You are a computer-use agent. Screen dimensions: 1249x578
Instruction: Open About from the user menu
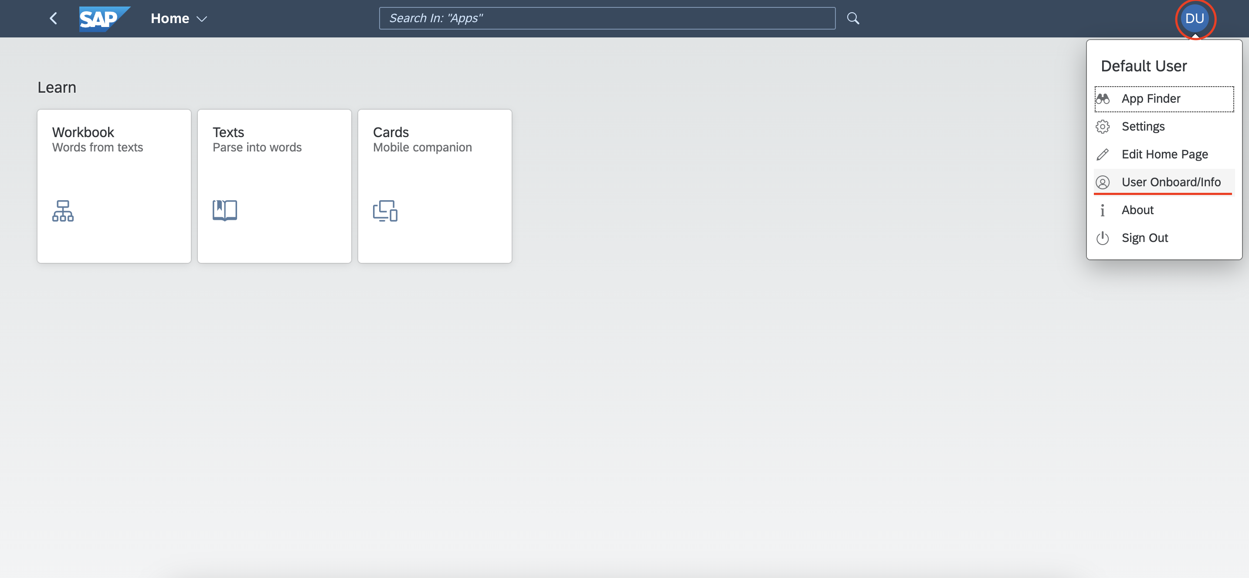coord(1164,210)
